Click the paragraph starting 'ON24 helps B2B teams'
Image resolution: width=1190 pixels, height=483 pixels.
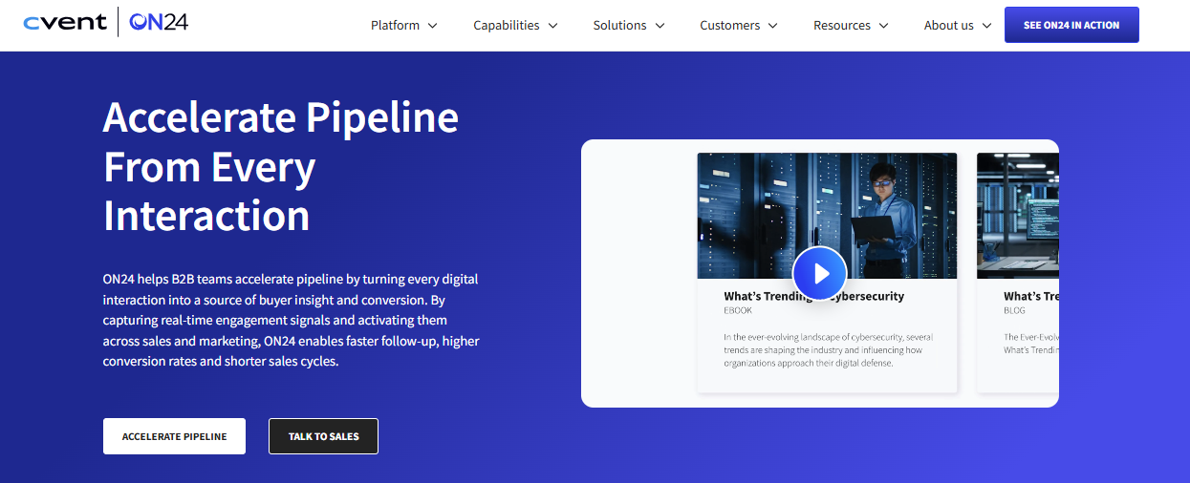click(291, 321)
